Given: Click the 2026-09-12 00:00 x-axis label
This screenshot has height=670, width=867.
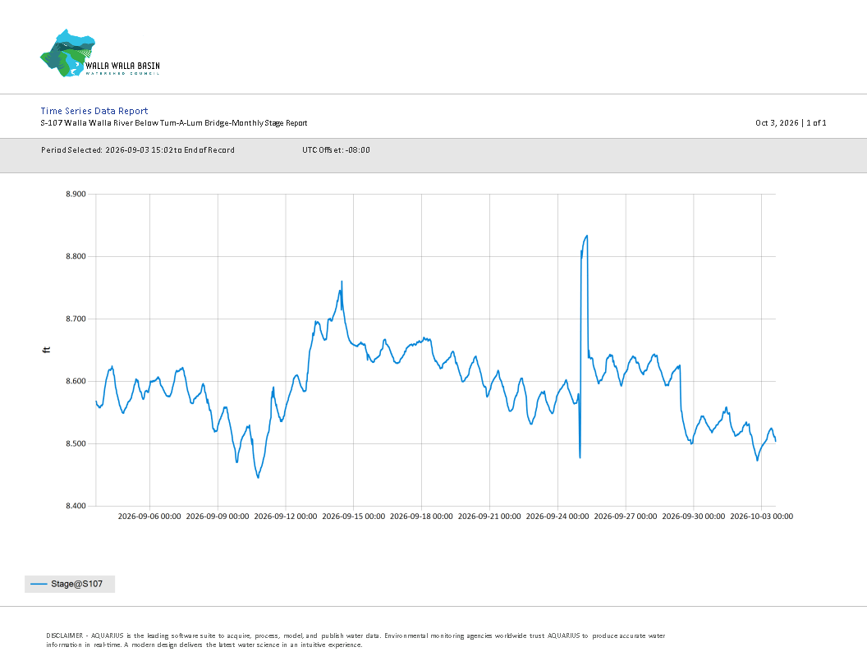Looking at the screenshot, I should 286,516.
